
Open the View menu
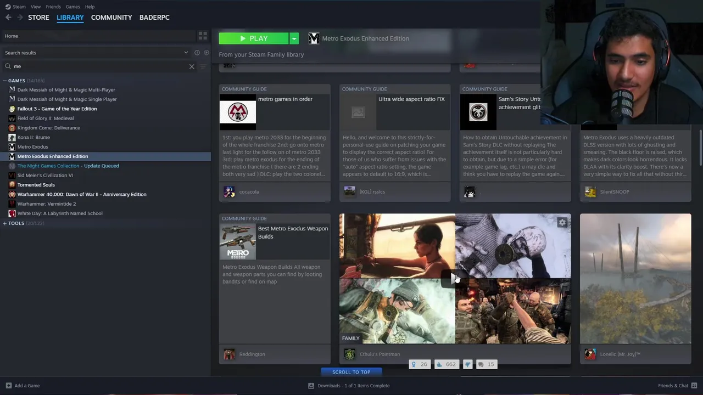tap(36, 7)
